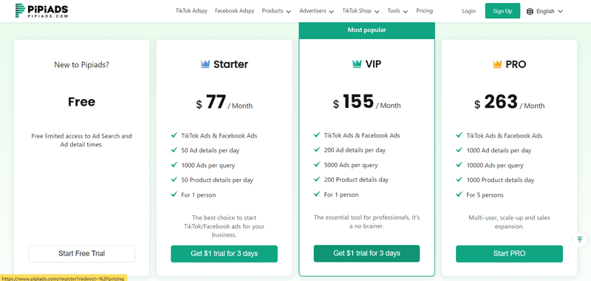Click the green Sign Up button
Image resolution: width=591 pixels, height=281 pixels.
[x=502, y=11]
